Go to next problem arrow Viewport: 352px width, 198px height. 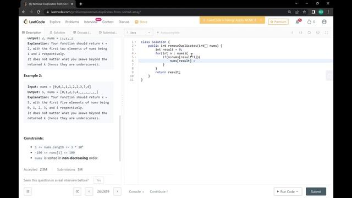click(x=117, y=191)
